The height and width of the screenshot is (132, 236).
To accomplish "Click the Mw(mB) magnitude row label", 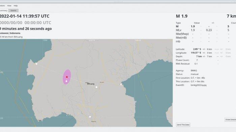I will click(181, 38).
